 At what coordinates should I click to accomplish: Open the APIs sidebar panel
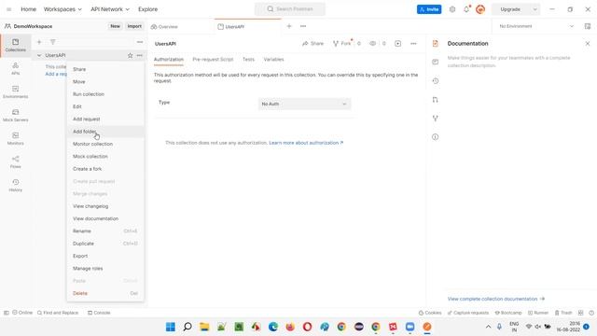(15, 68)
